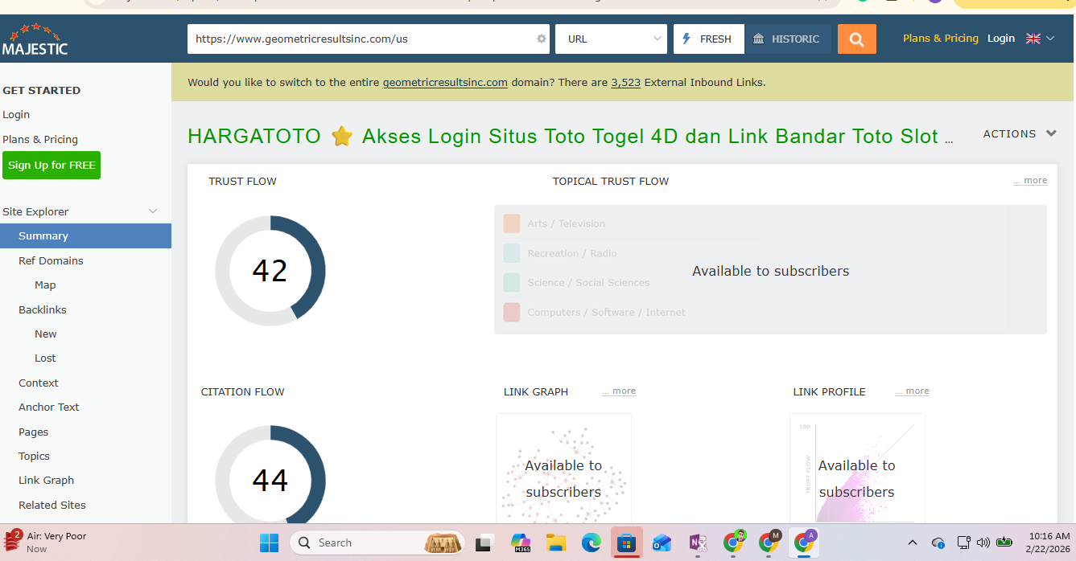
Task: Open New backlinks in the sidebar
Action: [46, 334]
